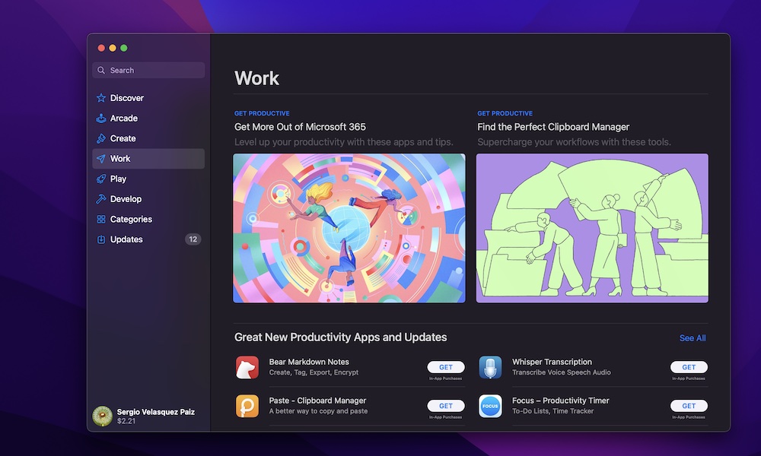Click 'Supercharge your workflows' subtitle
761x456 pixels.
tap(574, 142)
